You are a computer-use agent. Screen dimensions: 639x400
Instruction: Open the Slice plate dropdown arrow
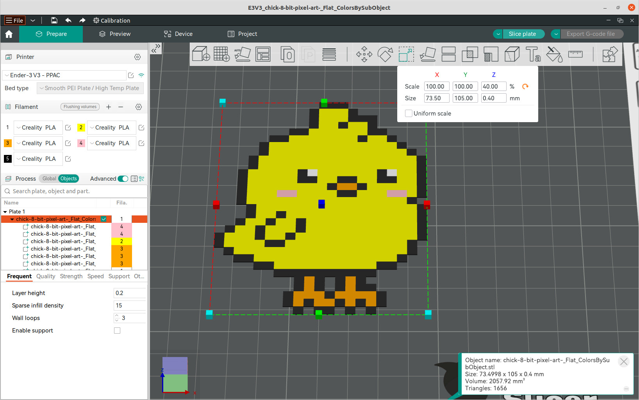point(498,34)
